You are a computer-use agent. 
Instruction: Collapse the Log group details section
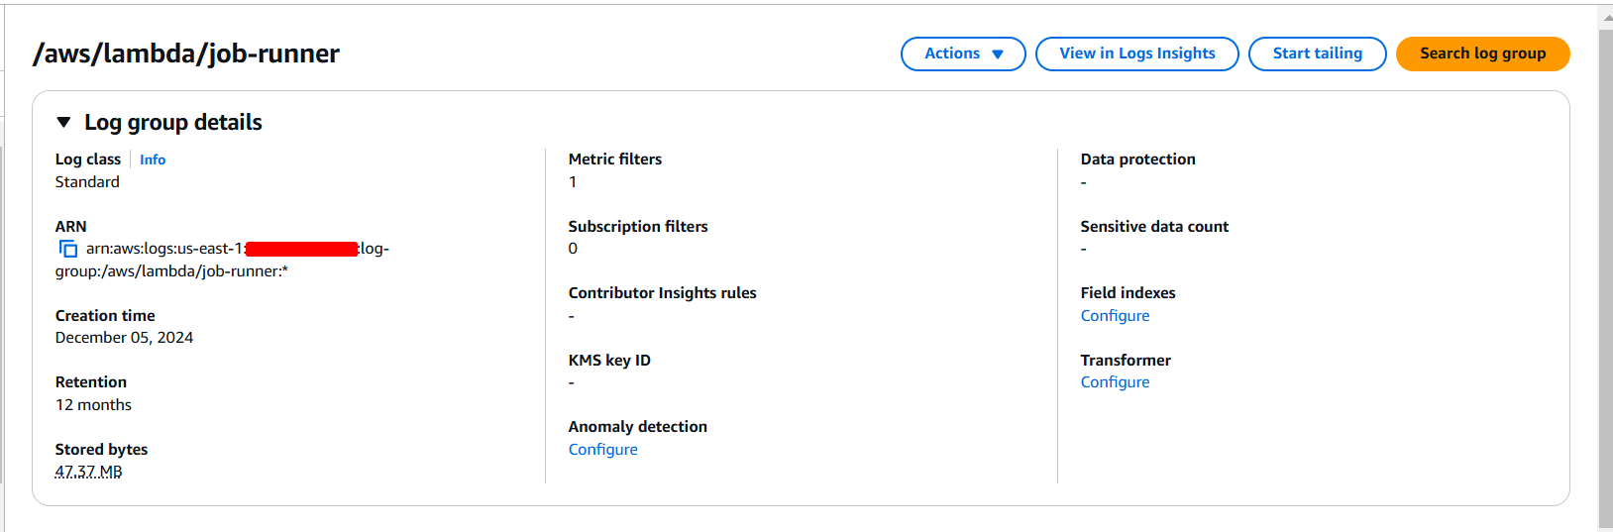(x=63, y=122)
